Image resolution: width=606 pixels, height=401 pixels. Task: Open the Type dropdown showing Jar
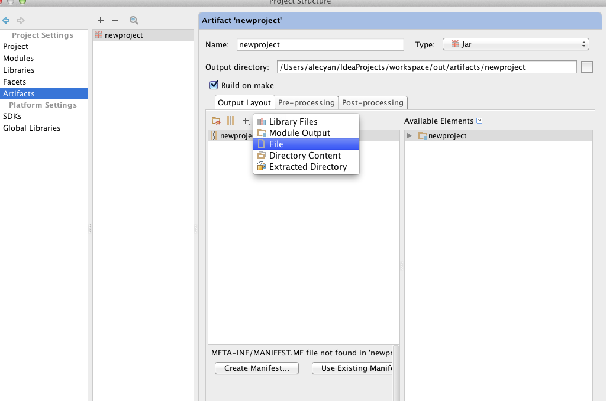tap(516, 44)
